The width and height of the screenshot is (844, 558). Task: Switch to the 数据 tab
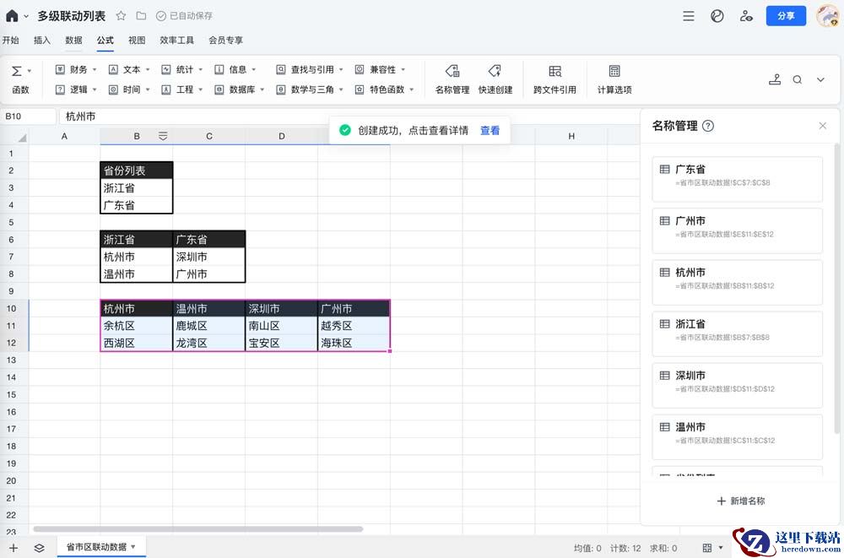point(73,40)
